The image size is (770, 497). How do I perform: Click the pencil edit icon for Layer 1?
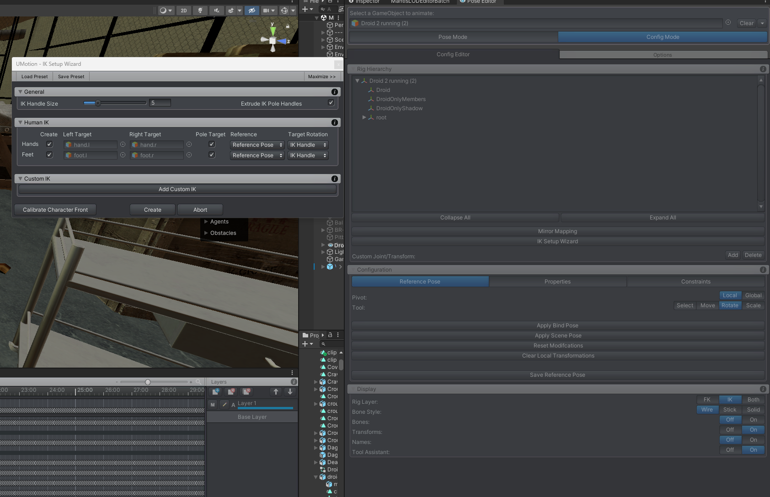click(x=224, y=405)
